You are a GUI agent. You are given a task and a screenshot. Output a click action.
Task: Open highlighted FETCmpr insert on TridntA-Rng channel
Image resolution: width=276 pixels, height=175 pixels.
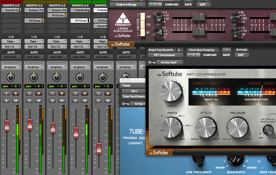click(x=80, y=21)
